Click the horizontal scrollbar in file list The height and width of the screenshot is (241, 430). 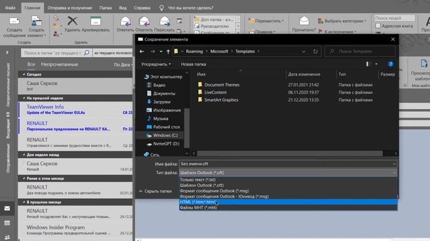pos(290,153)
